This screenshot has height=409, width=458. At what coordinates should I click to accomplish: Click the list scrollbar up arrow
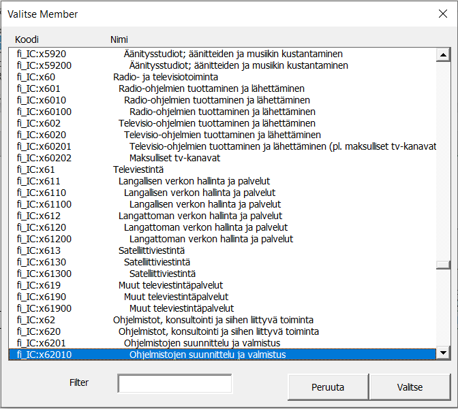pyautogui.click(x=444, y=56)
